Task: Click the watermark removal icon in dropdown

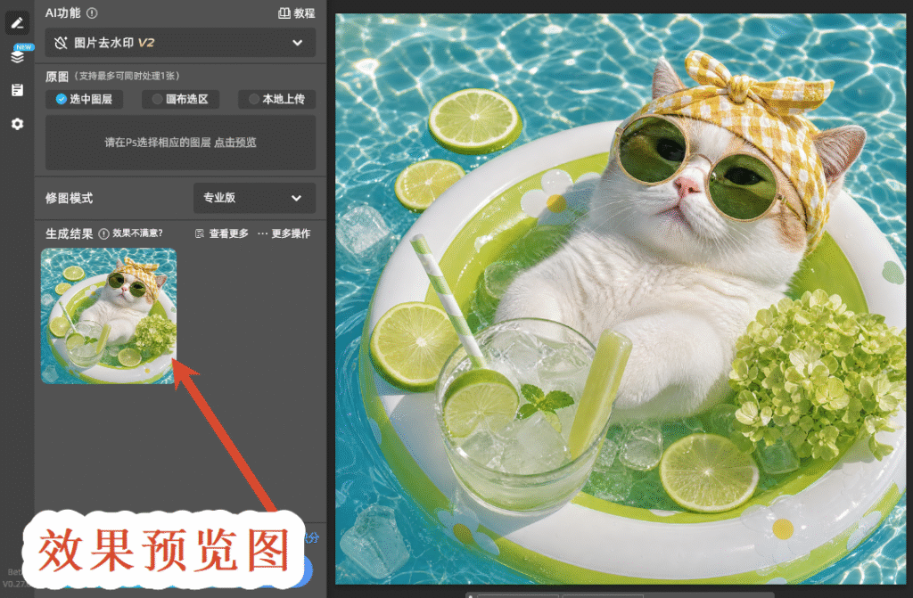Action: pos(61,43)
